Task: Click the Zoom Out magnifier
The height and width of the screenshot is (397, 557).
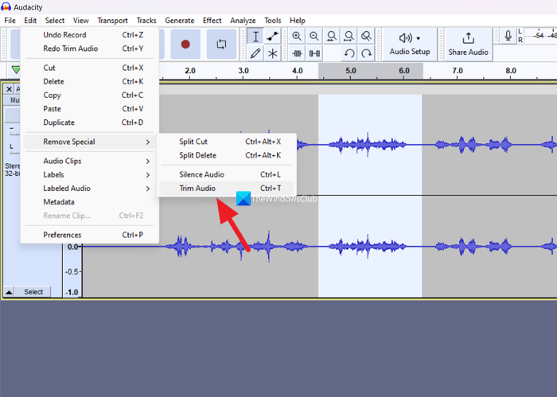Action: pyautogui.click(x=314, y=37)
